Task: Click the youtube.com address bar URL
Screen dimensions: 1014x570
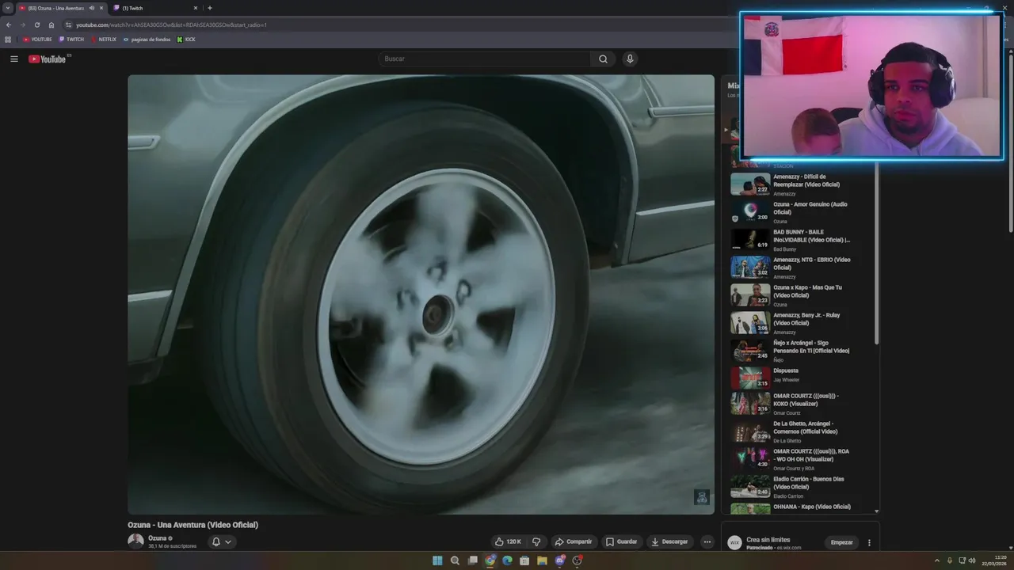Action: point(171,25)
